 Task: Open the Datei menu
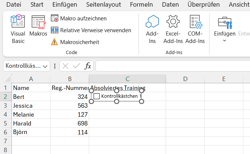pos(14,5)
